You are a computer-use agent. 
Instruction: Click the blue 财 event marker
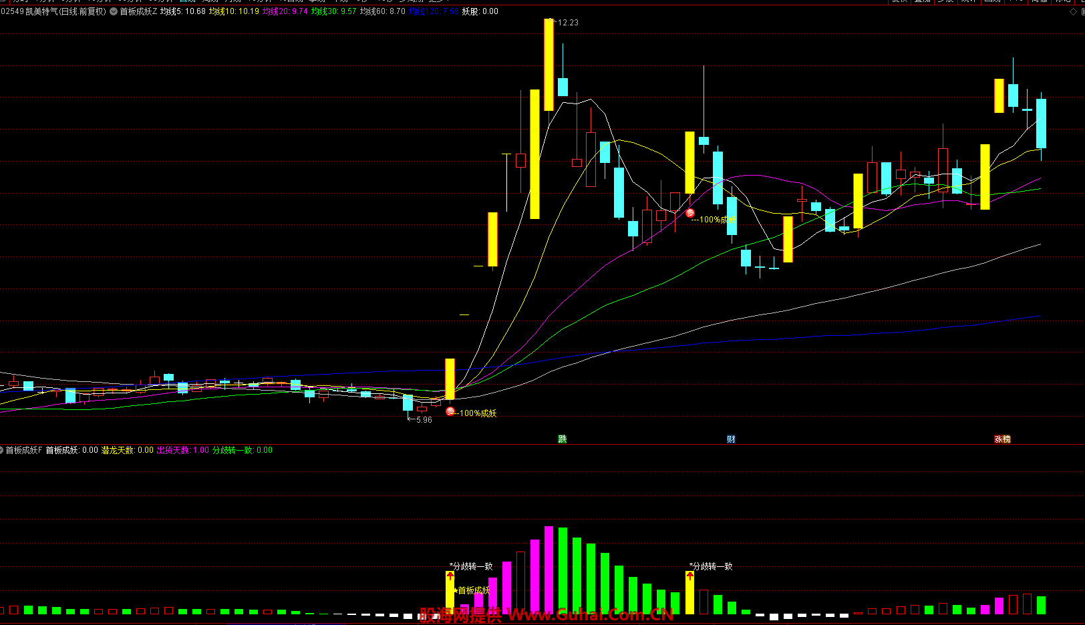731,439
